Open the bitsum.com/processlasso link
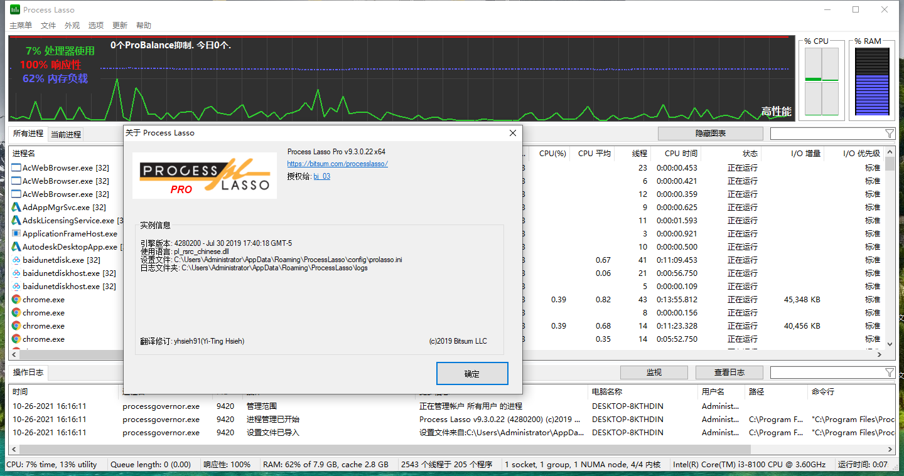Image resolution: width=904 pixels, height=476 pixels. click(338, 164)
